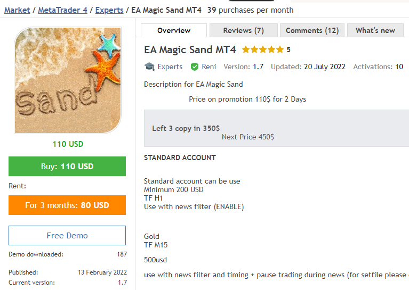409x290 pixels.
Task: Open the Sand starfish product image
Action: (x=68, y=80)
